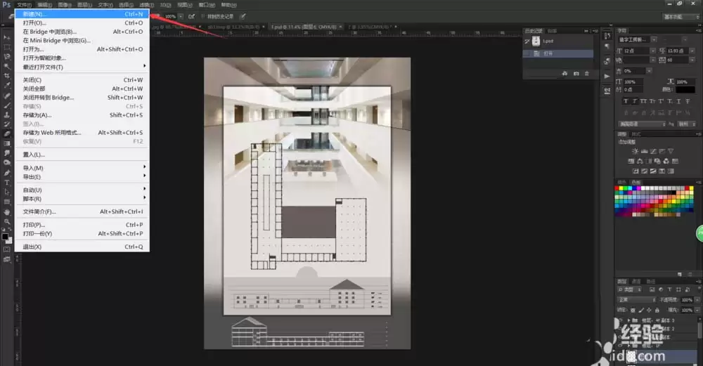Open font family dropdown in Character panel
The height and width of the screenshot is (366, 703).
click(x=654, y=39)
